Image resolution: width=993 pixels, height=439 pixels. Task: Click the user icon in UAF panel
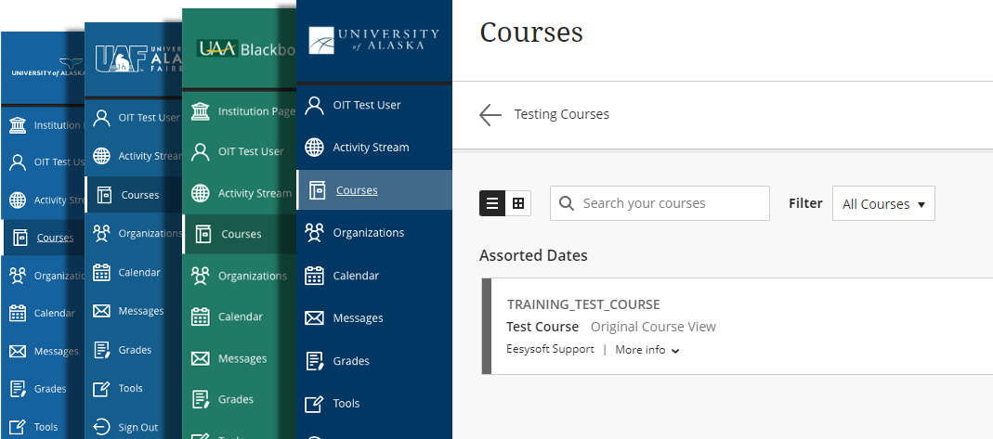coord(101,118)
